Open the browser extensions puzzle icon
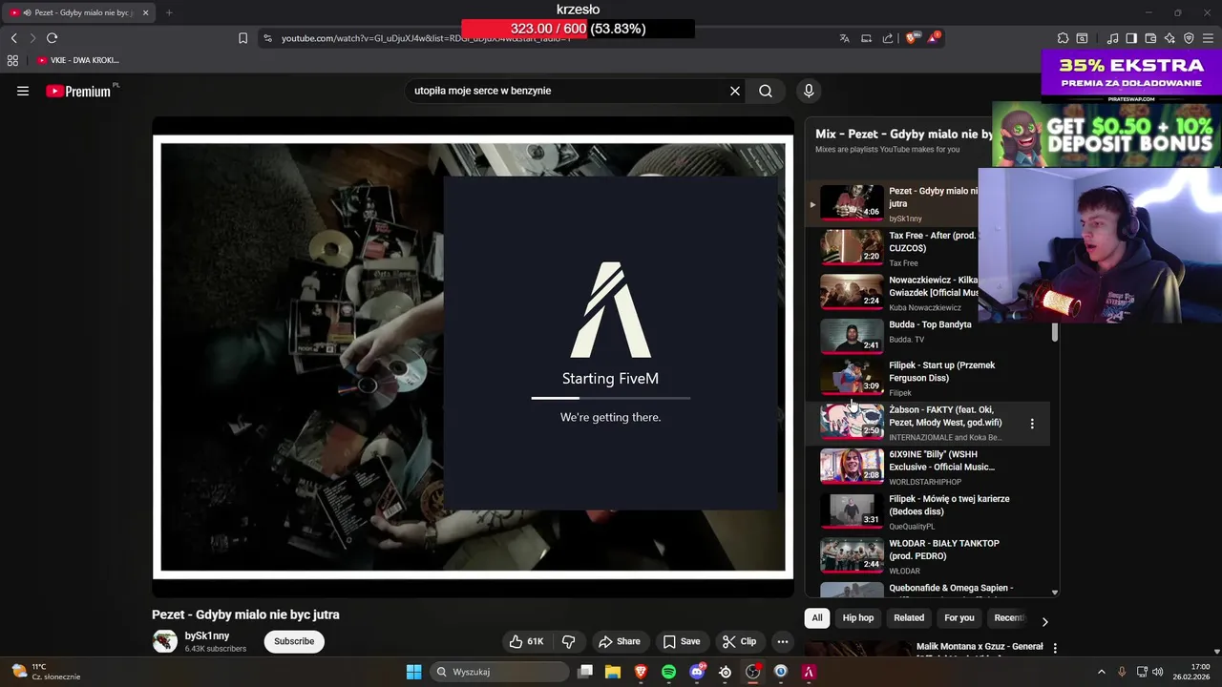Viewport: 1222px width, 687px height. pyautogui.click(x=1063, y=38)
